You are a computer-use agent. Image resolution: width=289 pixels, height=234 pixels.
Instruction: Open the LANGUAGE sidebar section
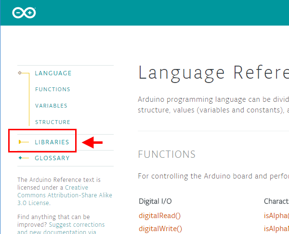(x=53, y=73)
